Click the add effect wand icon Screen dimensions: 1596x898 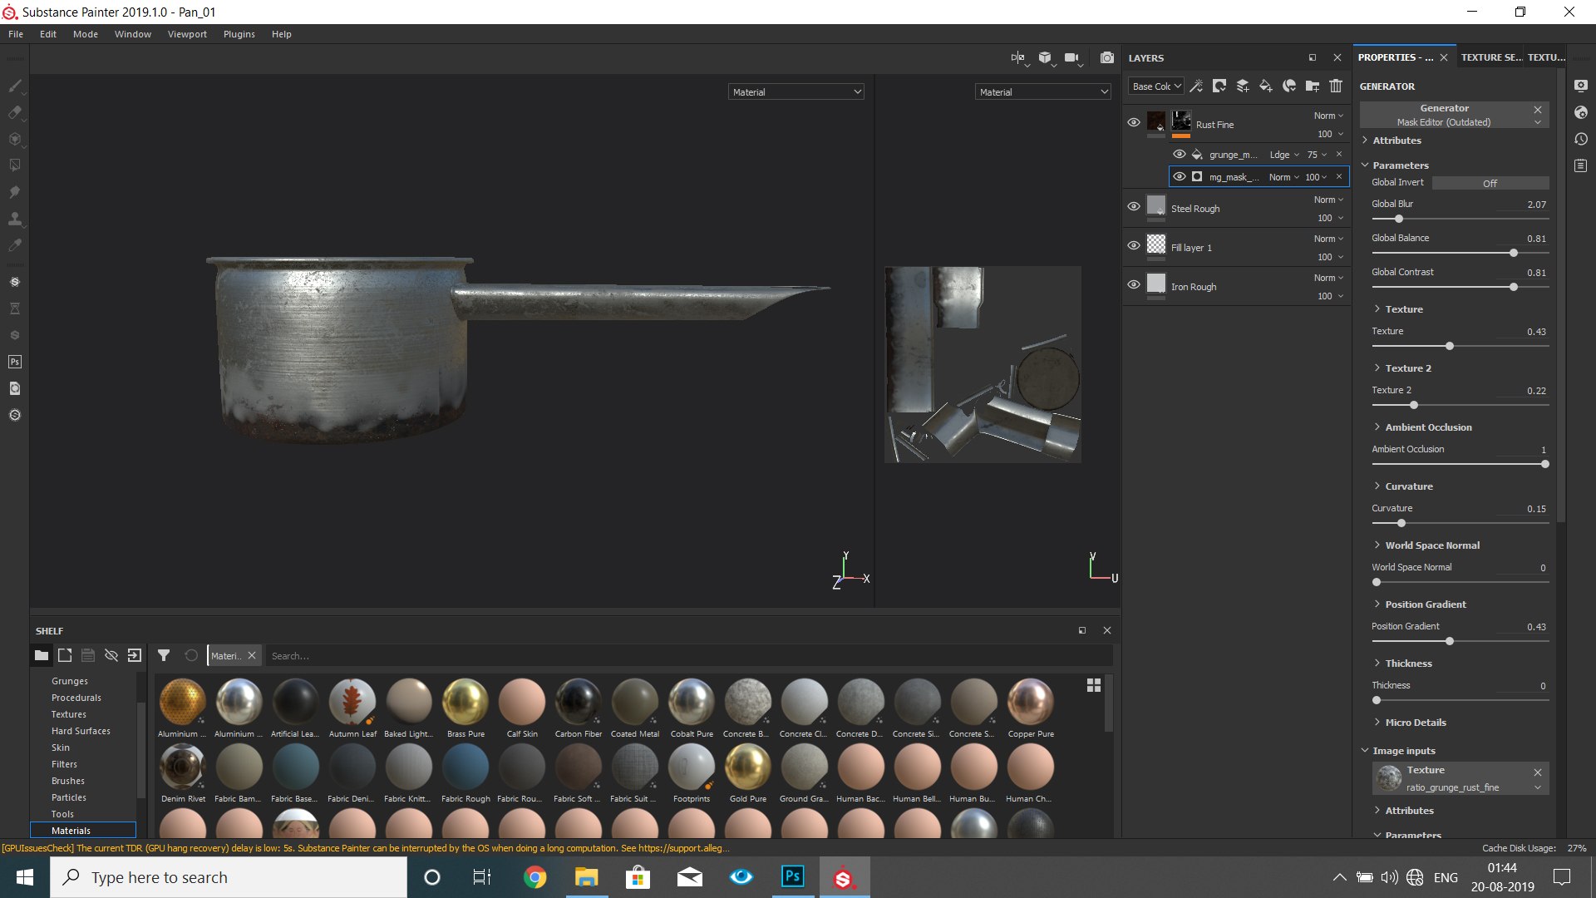(x=1196, y=86)
